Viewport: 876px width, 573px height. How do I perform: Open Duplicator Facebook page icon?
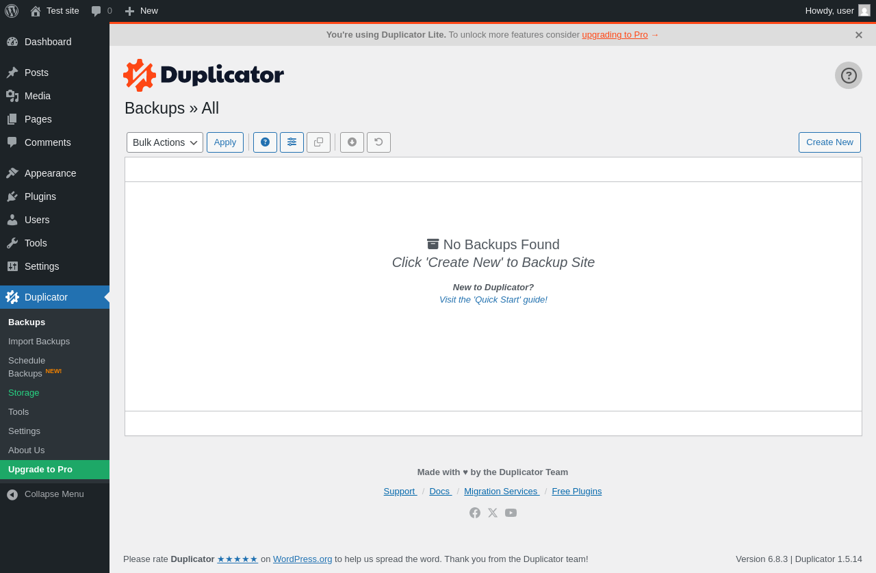(x=475, y=513)
